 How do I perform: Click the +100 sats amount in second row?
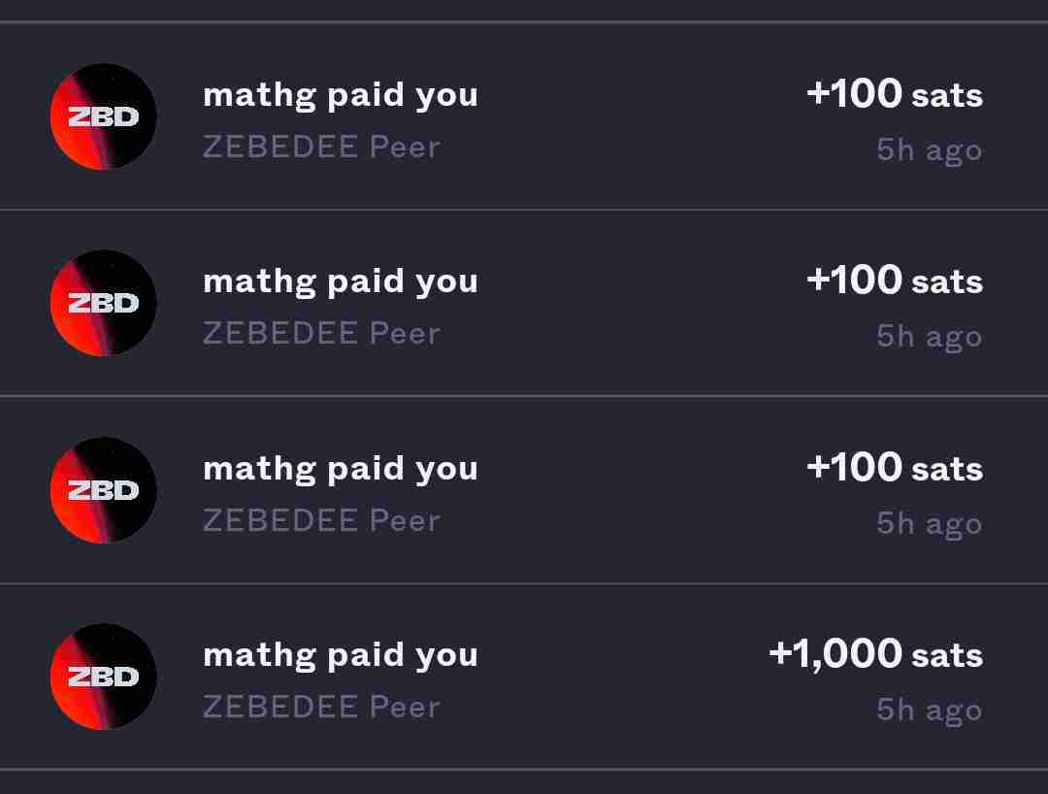tap(894, 281)
